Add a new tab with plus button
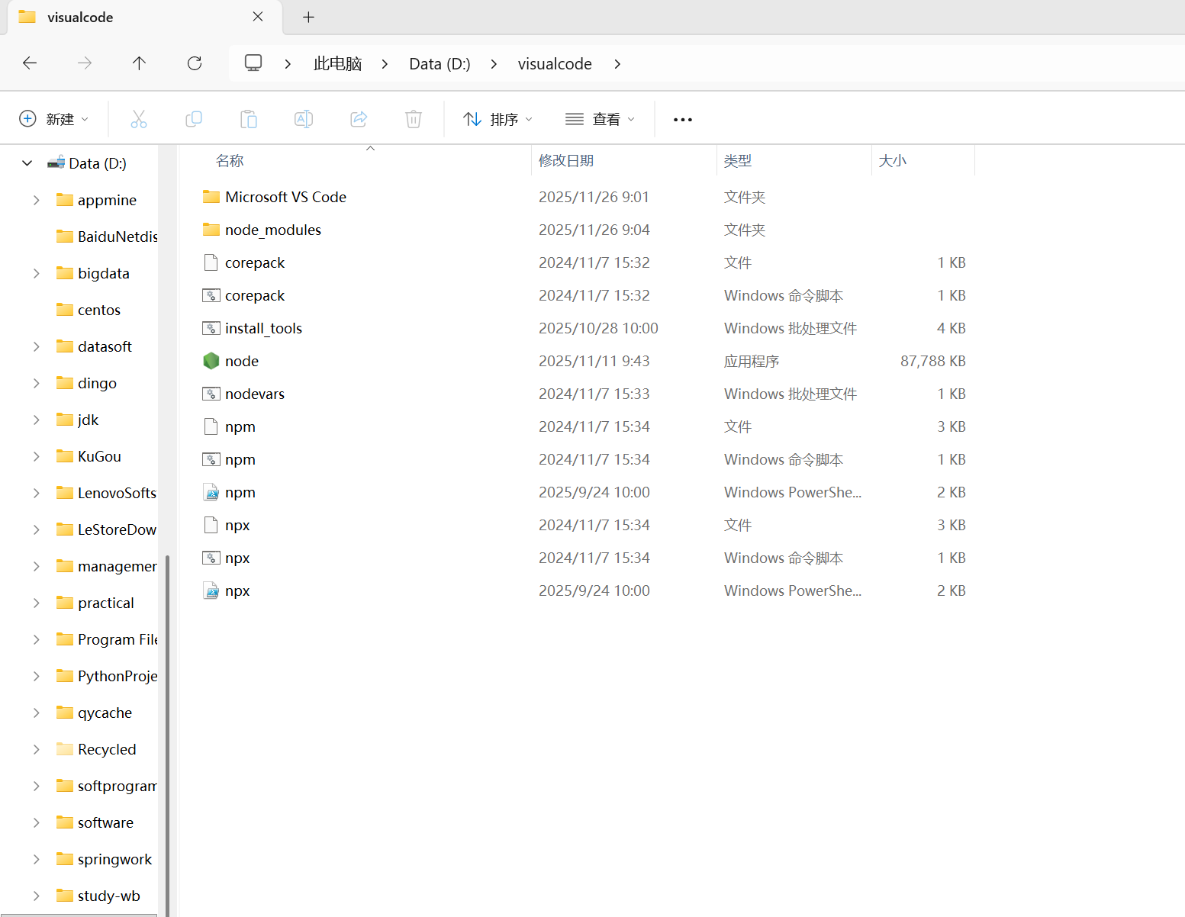The image size is (1185, 917). coord(308,17)
